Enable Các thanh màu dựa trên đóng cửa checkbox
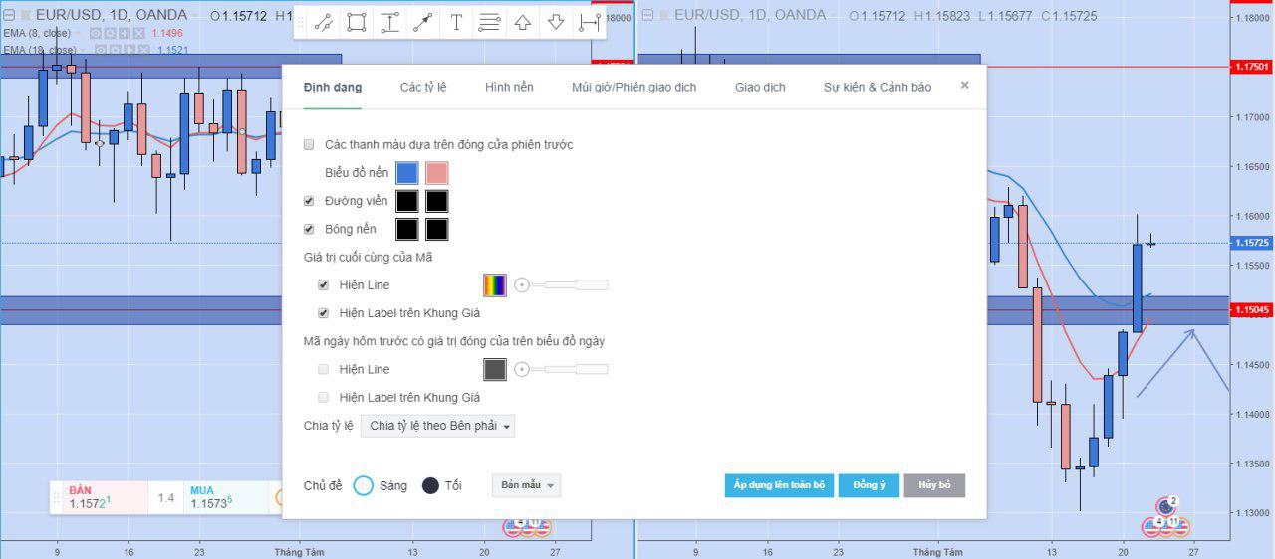 pos(309,145)
